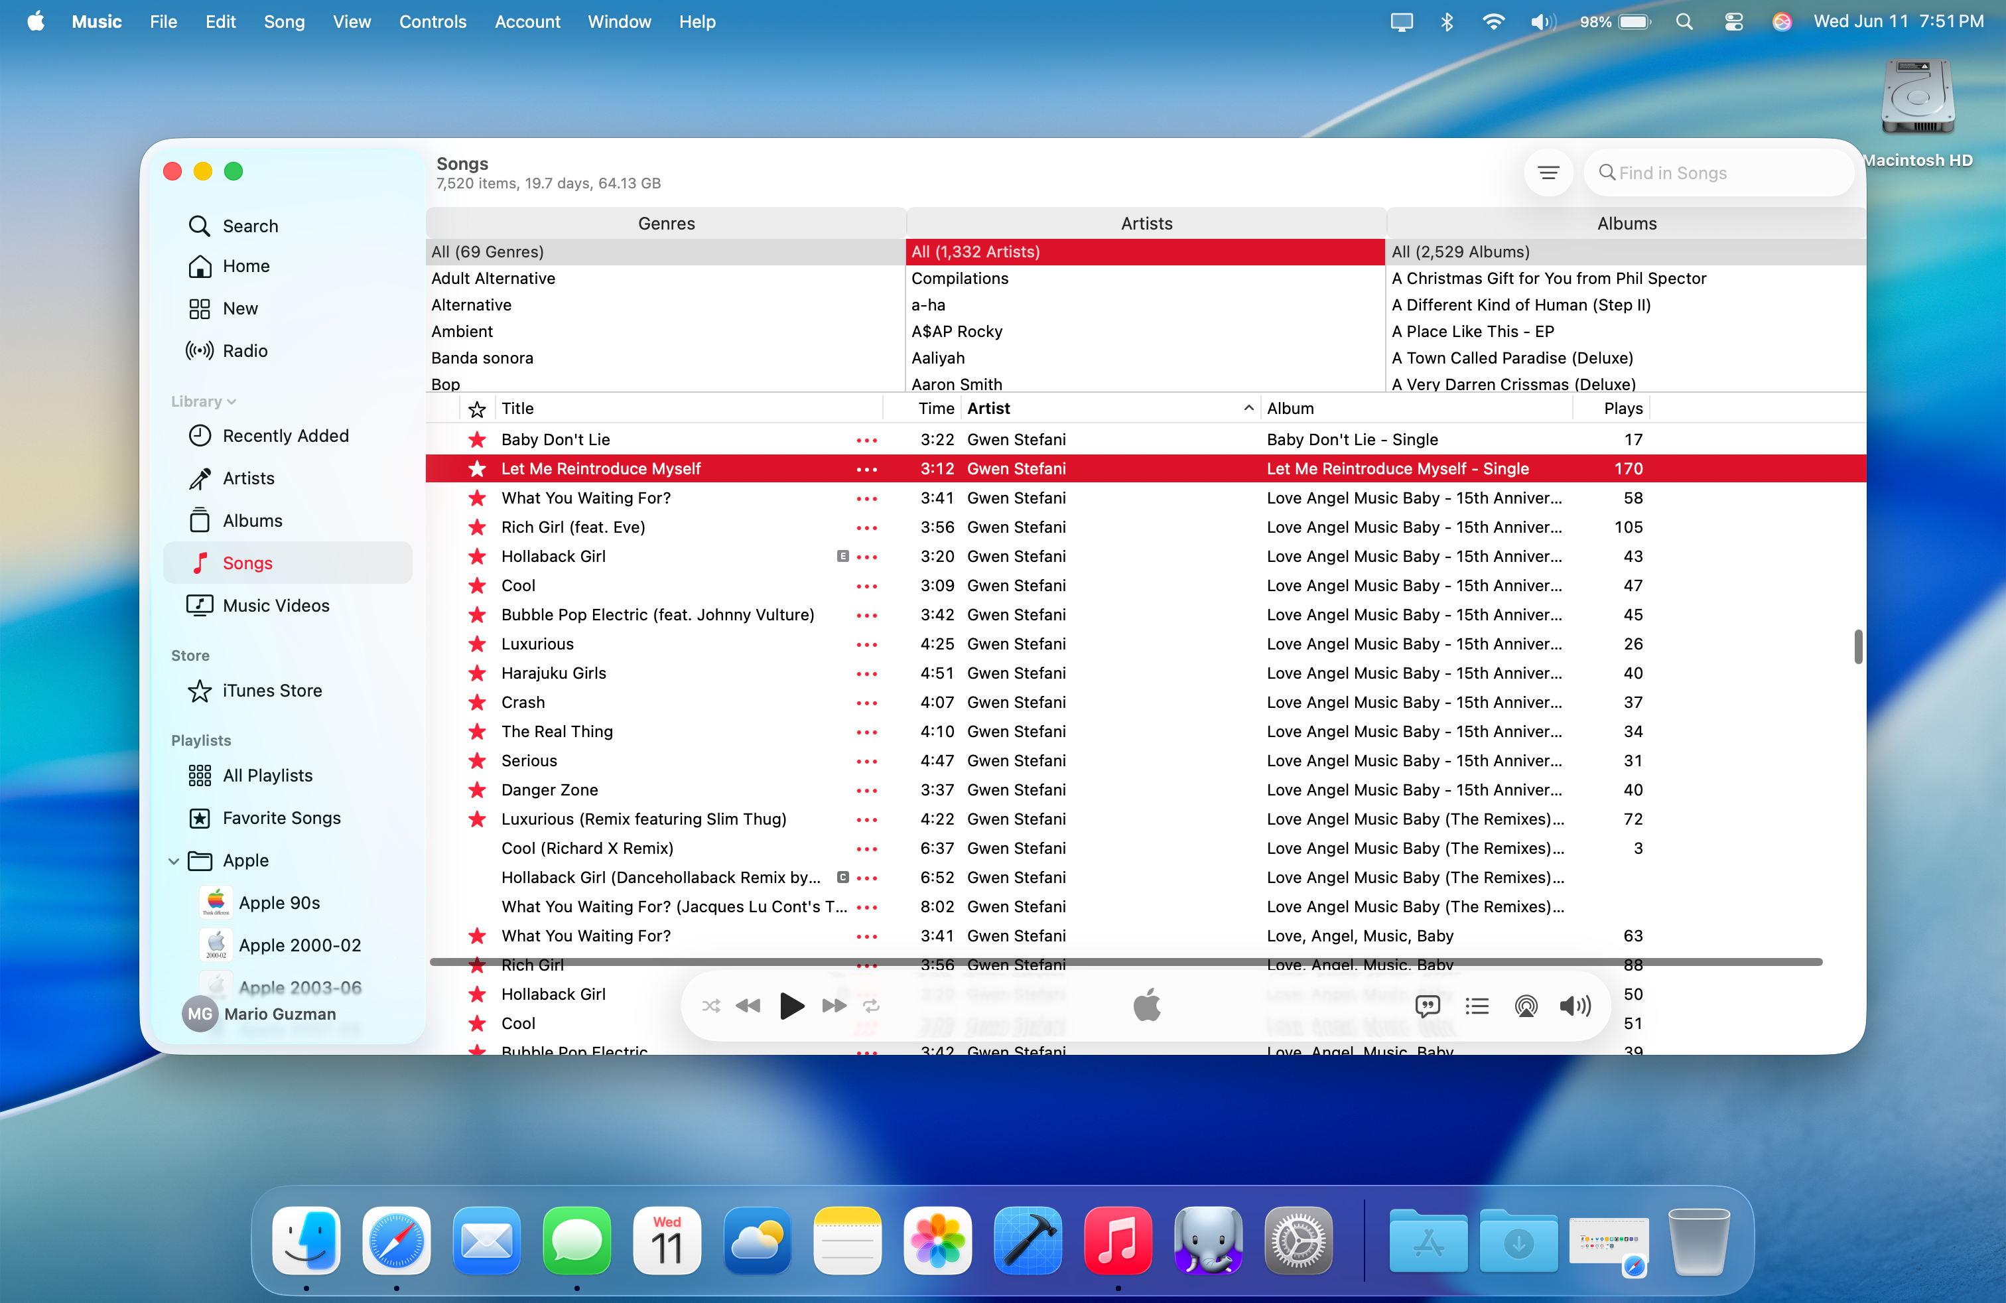2006x1303 pixels.
Task: Toggle favorite star for Serious
Action: coord(477,760)
